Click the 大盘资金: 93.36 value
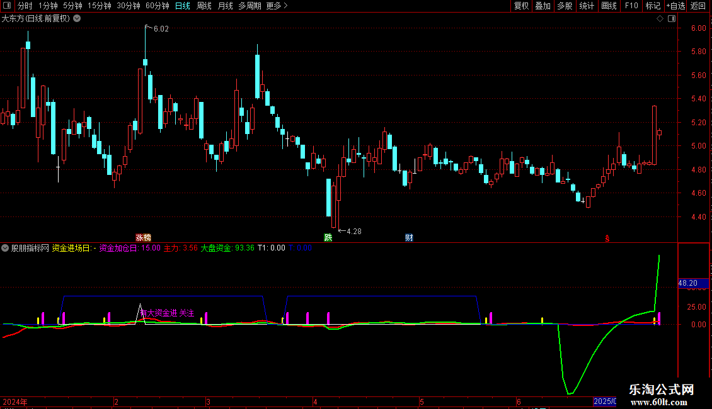Screen dimensions: 712x409 (227, 248)
